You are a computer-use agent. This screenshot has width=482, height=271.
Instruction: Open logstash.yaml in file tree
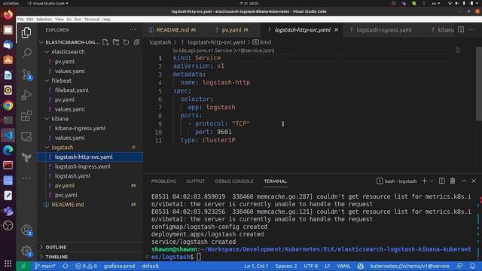pos(72,176)
